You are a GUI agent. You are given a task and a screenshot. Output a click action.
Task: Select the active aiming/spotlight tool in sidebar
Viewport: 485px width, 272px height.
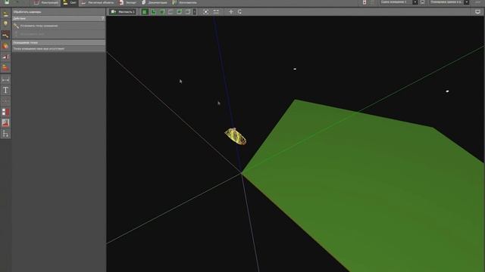point(5,36)
